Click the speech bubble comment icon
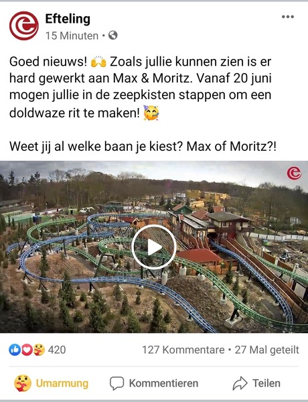Screen dimensions: 308x402 117,383
